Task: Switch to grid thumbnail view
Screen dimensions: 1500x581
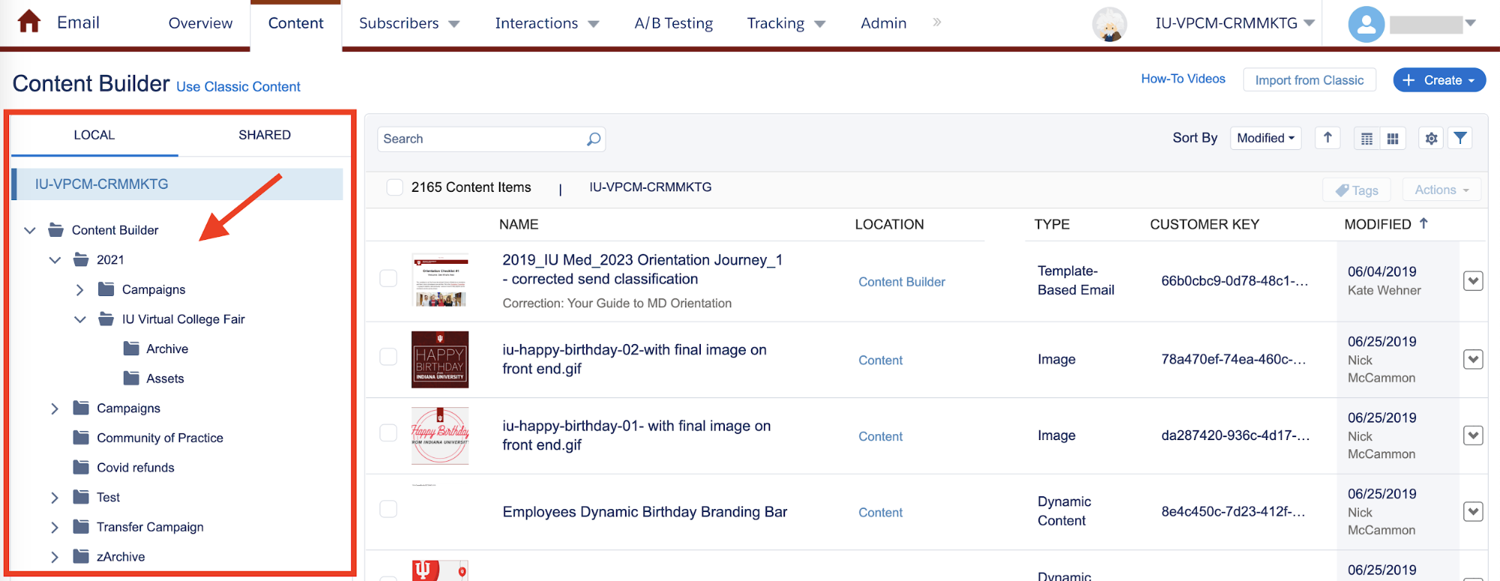Action: [x=1393, y=139]
